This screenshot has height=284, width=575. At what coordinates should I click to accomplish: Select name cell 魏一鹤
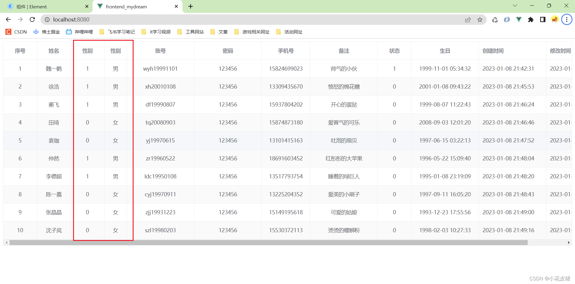[54, 69]
